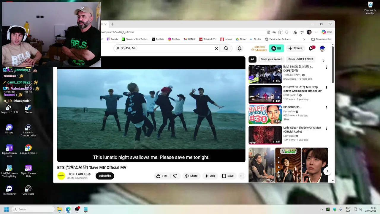This screenshot has width=380, height=214.
Task: Dislike the Save ME video
Action: [x=175, y=176]
